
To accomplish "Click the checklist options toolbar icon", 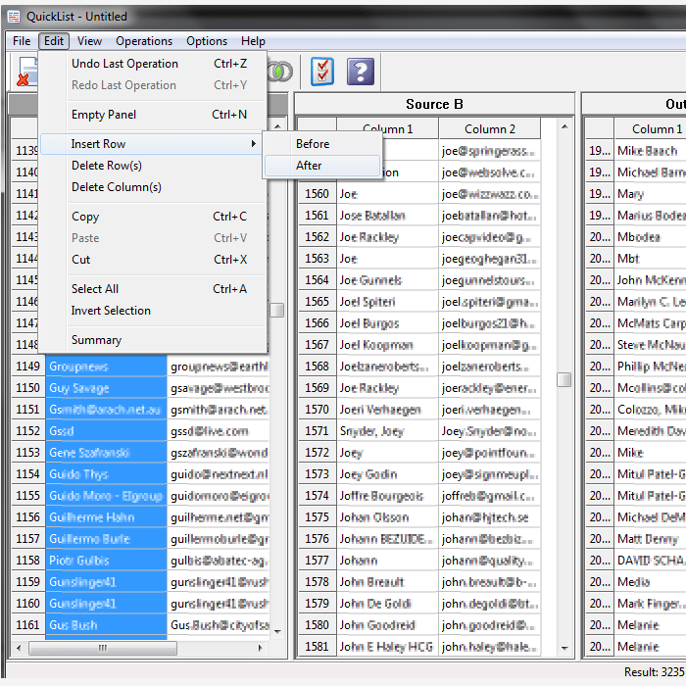I will (322, 72).
